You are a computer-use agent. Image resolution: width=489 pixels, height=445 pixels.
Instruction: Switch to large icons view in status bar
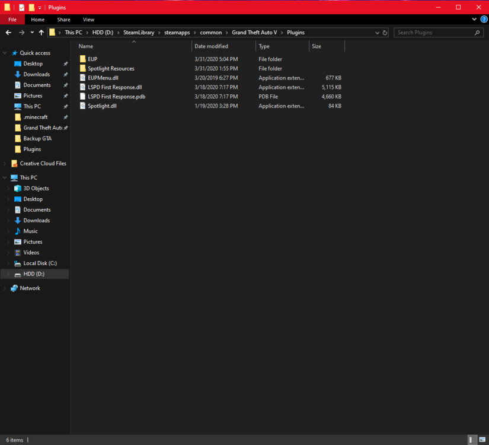coord(482,440)
